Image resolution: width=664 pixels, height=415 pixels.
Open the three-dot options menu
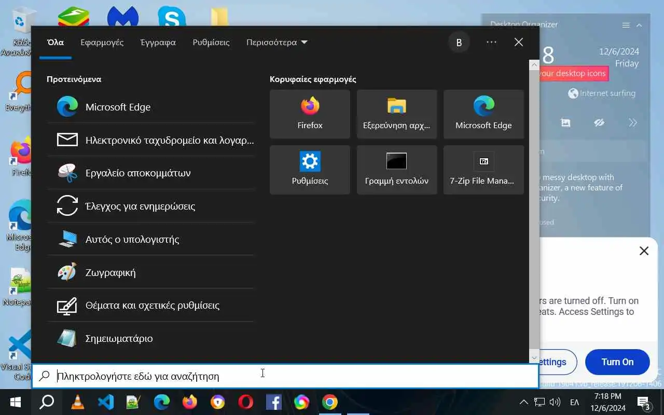(x=491, y=43)
